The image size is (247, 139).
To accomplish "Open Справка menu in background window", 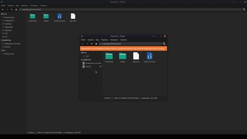I will [43, 5].
